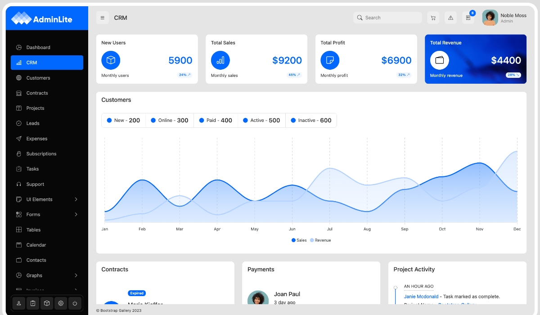This screenshot has height=315, width=540.
Task: Click the 'Paid - 400' customer stat
Action: [216, 120]
